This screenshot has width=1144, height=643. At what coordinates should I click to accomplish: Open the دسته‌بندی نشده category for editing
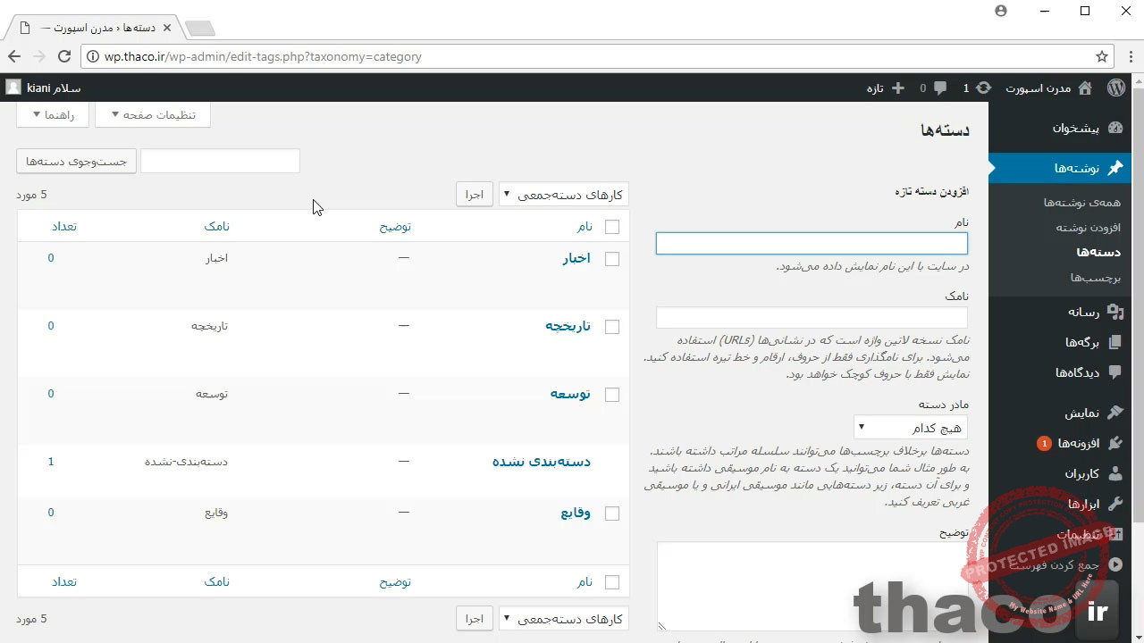coord(542,462)
